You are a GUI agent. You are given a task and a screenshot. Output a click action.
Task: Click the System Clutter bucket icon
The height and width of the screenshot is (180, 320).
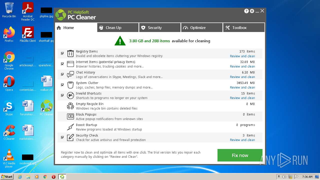70,85
